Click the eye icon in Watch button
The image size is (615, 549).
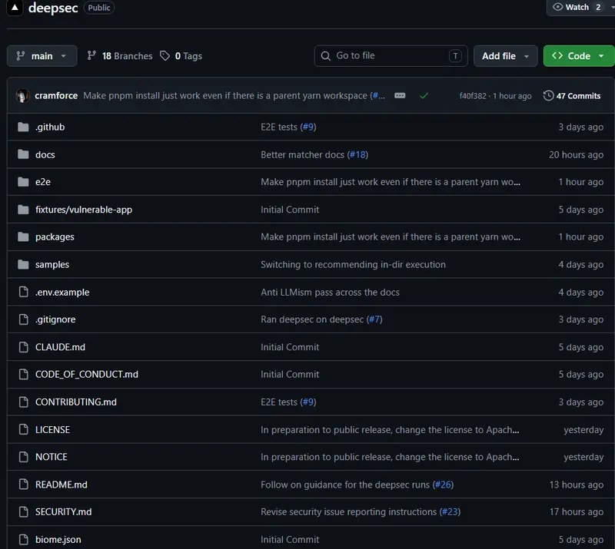pos(557,7)
